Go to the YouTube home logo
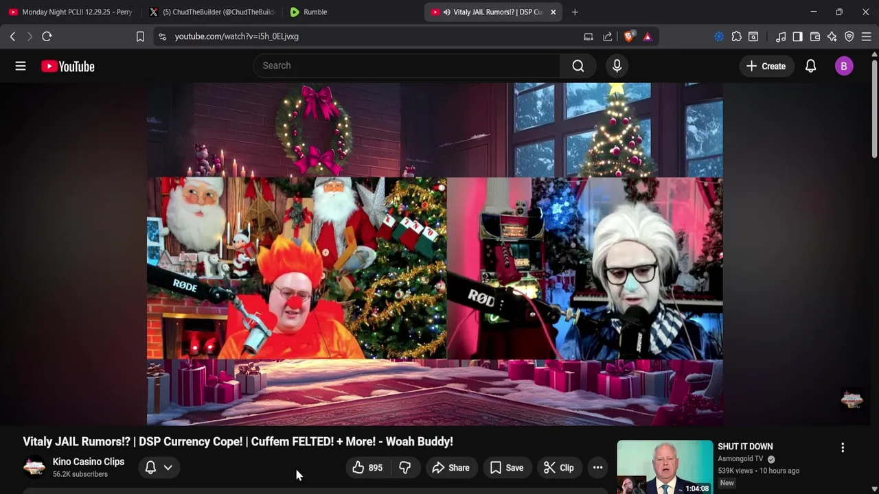 (68, 66)
